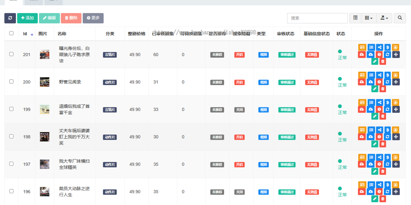Click red exclamation icon in row 197
This screenshot has width=411, height=205.
(x=379, y=164)
